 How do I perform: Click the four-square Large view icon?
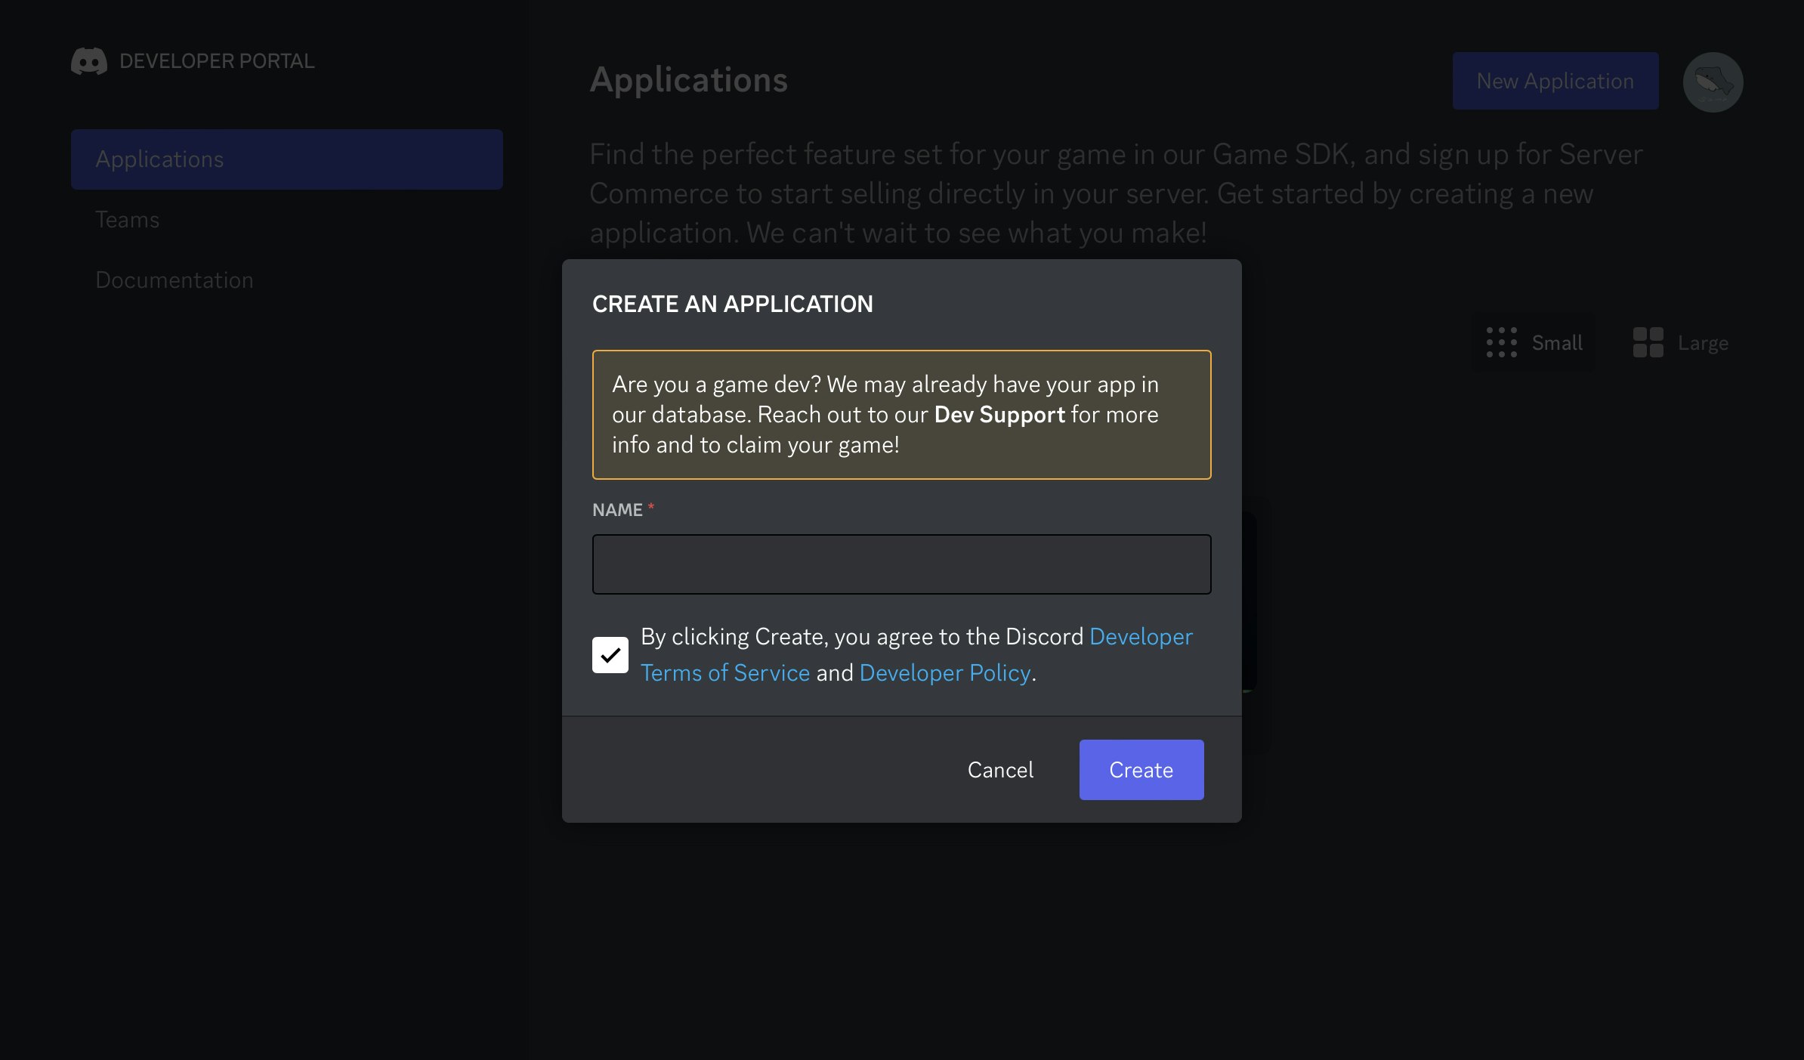[x=1648, y=342]
